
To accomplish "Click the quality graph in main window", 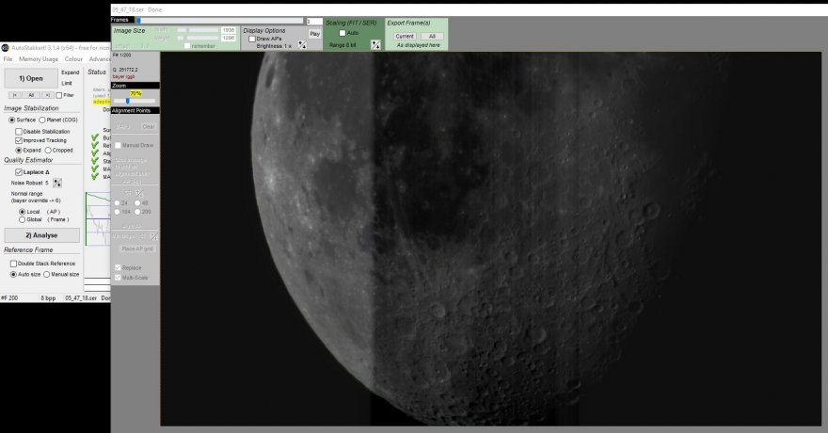I will click(98, 219).
